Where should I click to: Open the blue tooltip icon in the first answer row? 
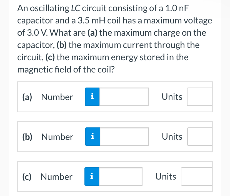tap(92, 97)
